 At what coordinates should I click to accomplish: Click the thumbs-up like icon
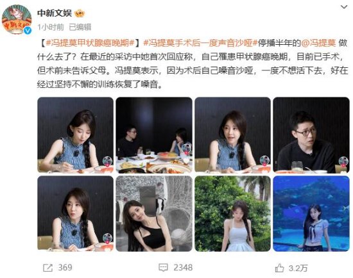point(279,268)
